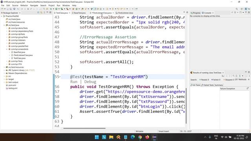Open the Refactor menu
This screenshot has height=141, width=251.
click(24, 5)
